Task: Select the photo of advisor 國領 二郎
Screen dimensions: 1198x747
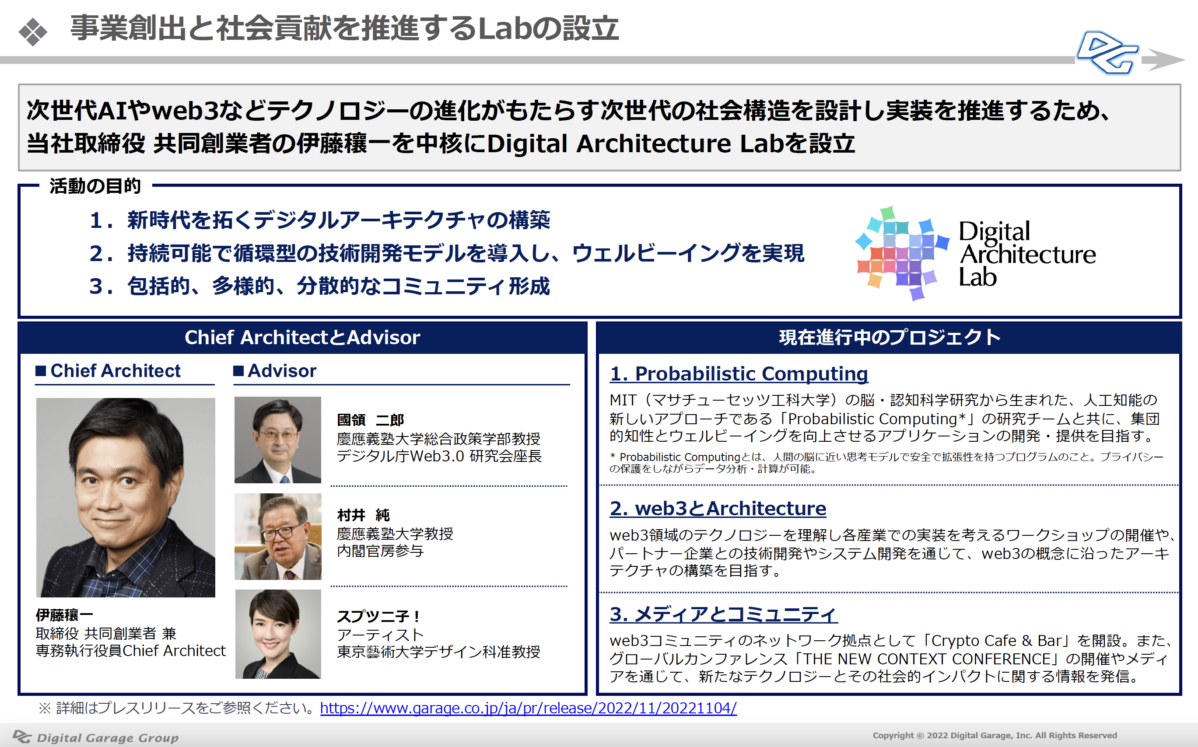Action: 278,440
